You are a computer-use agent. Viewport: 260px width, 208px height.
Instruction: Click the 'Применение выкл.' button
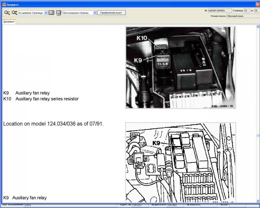point(111,13)
